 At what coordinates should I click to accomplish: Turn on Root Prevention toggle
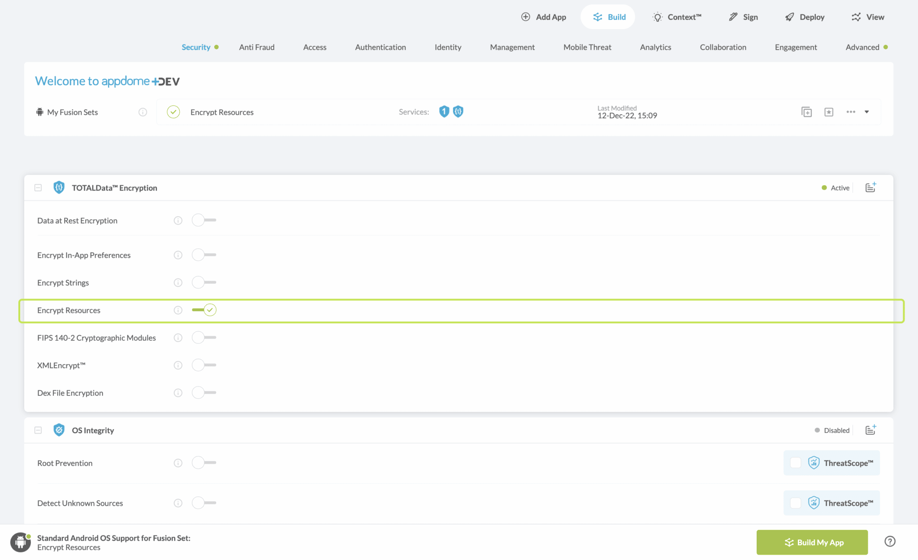pyautogui.click(x=204, y=463)
